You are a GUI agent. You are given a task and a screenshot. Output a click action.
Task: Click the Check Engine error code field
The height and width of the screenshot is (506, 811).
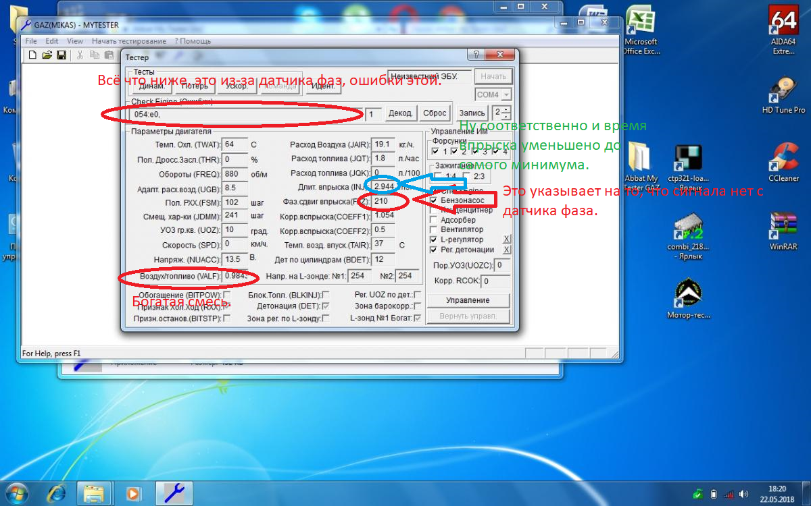point(247,114)
